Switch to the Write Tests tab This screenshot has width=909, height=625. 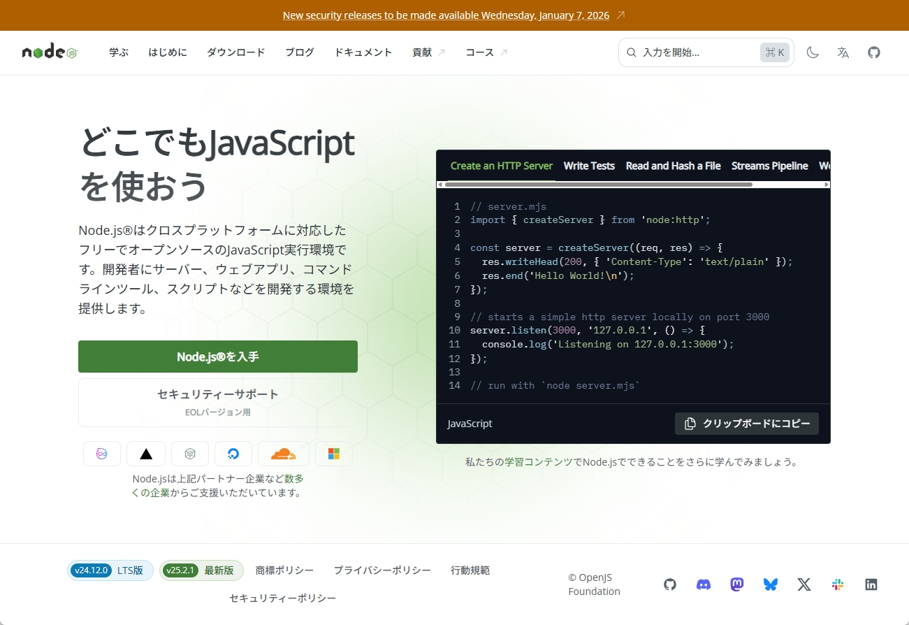tap(589, 166)
